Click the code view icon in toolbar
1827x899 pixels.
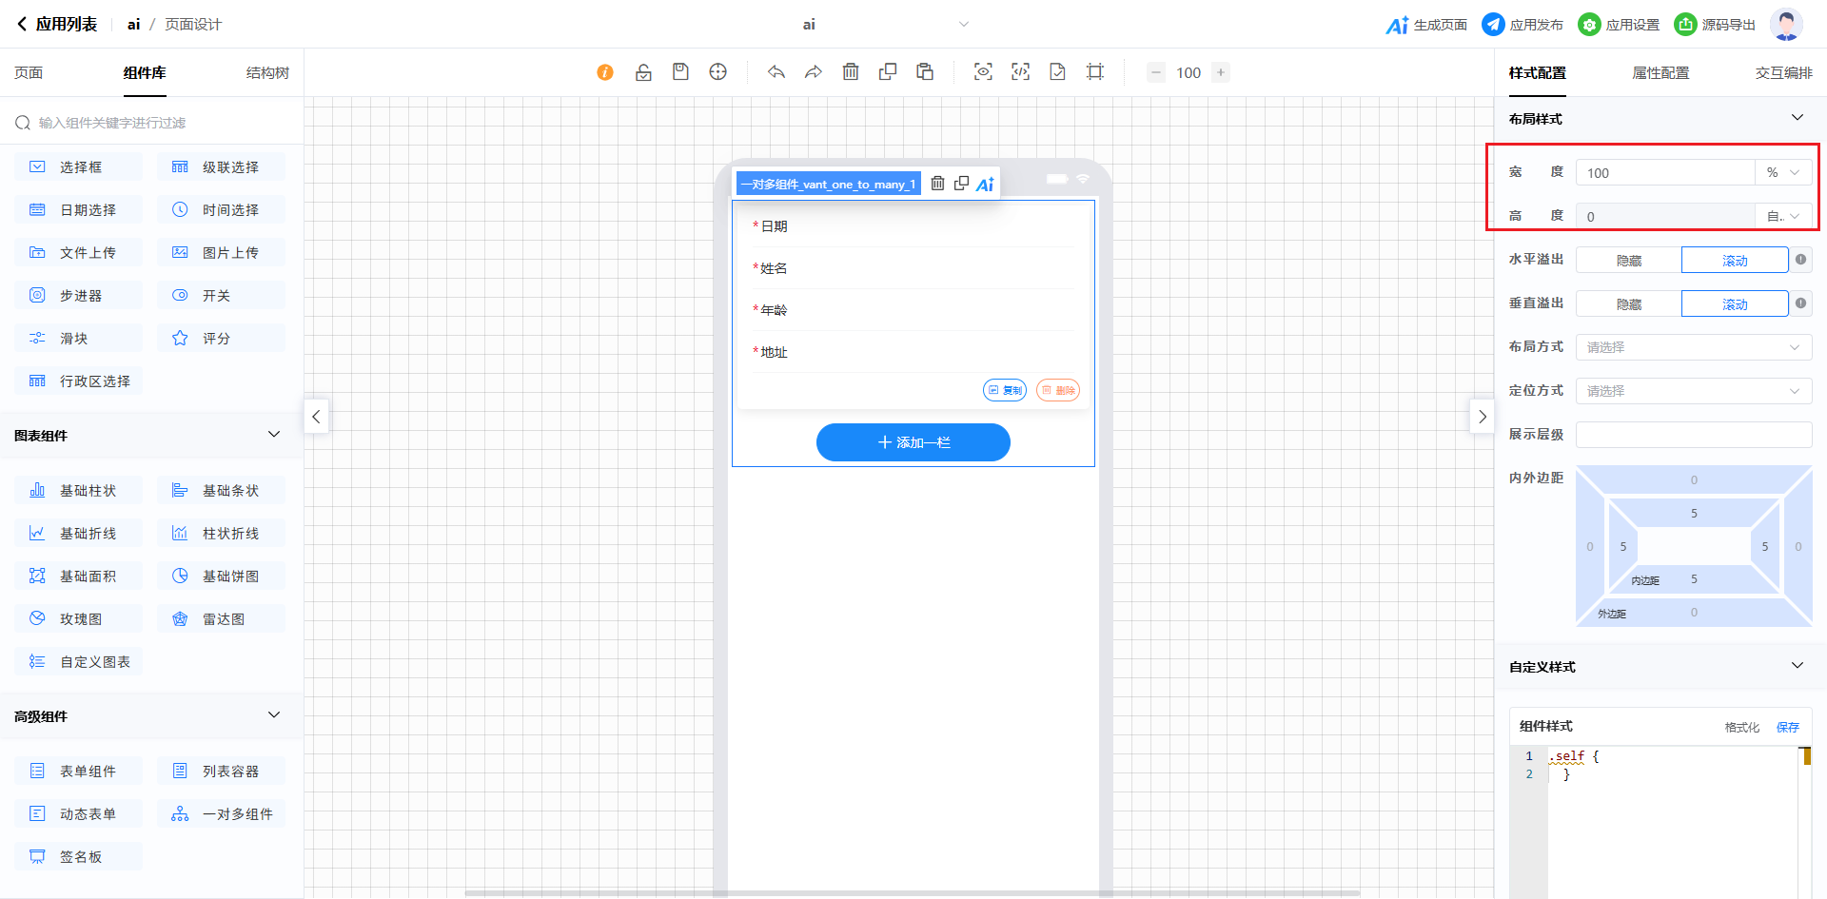tap(1020, 72)
